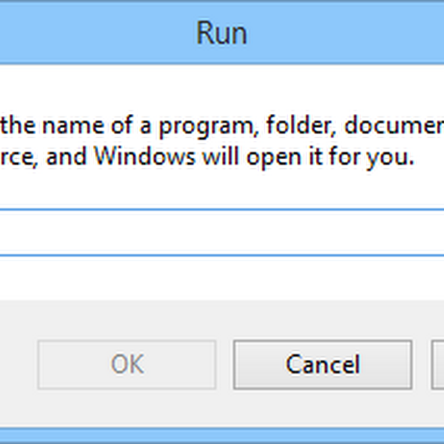The height and width of the screenshot is (444, 444).
Task: Click the top blue edge of the text field
Action: pyautogui.click(x=222, y=210)
